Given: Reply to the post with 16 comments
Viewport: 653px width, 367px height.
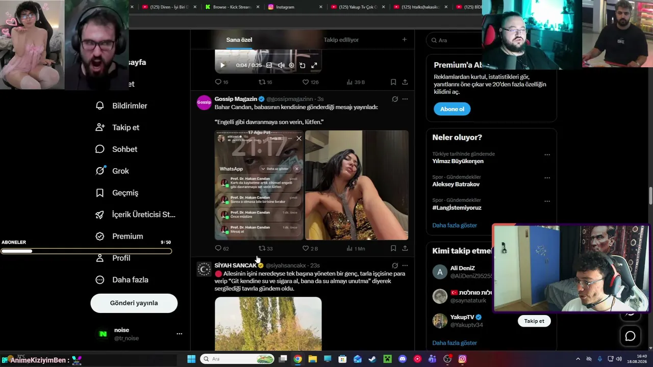Looking at the screenshot, I should click(x=221, y=82).
